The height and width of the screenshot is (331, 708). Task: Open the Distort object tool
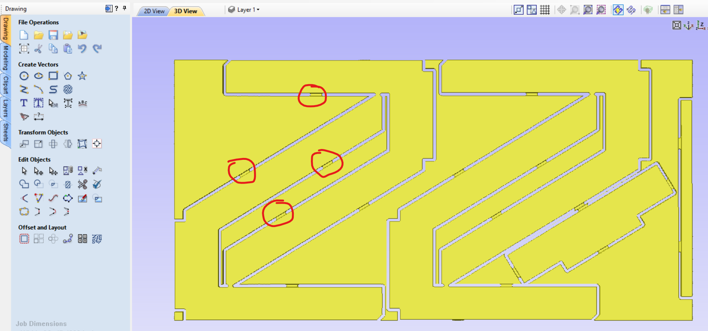click(x=82, y=144)
